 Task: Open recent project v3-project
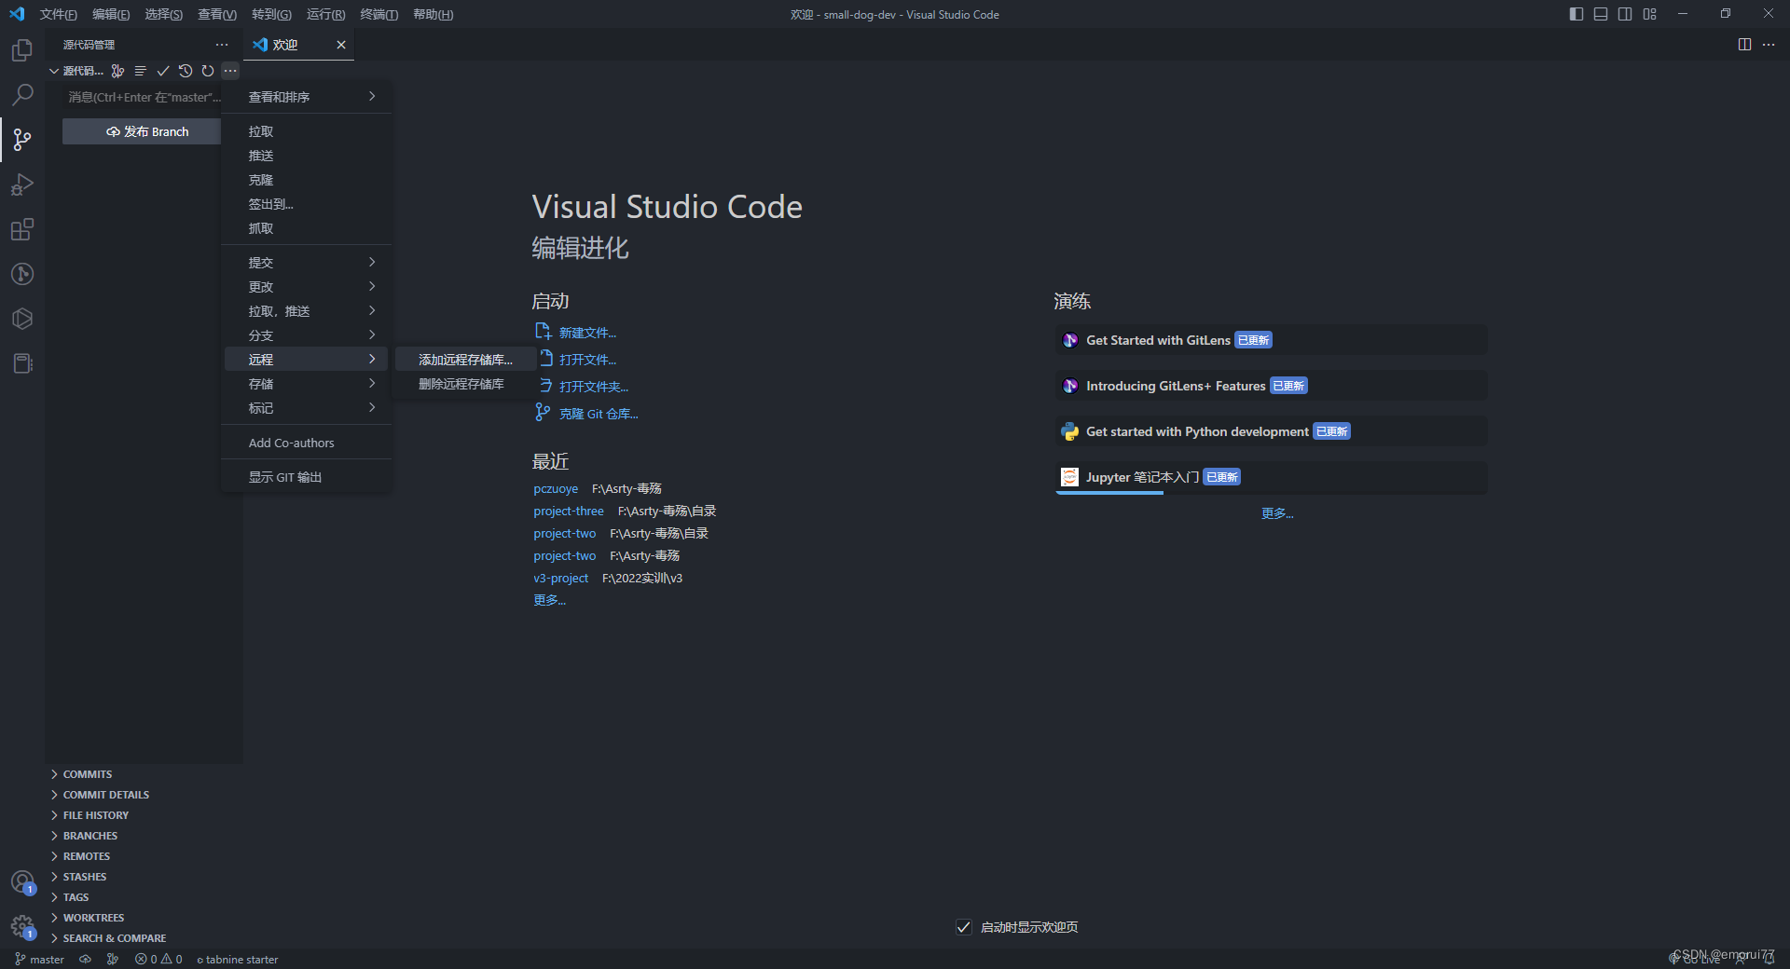pyautogui.click(x=560, y=578)
